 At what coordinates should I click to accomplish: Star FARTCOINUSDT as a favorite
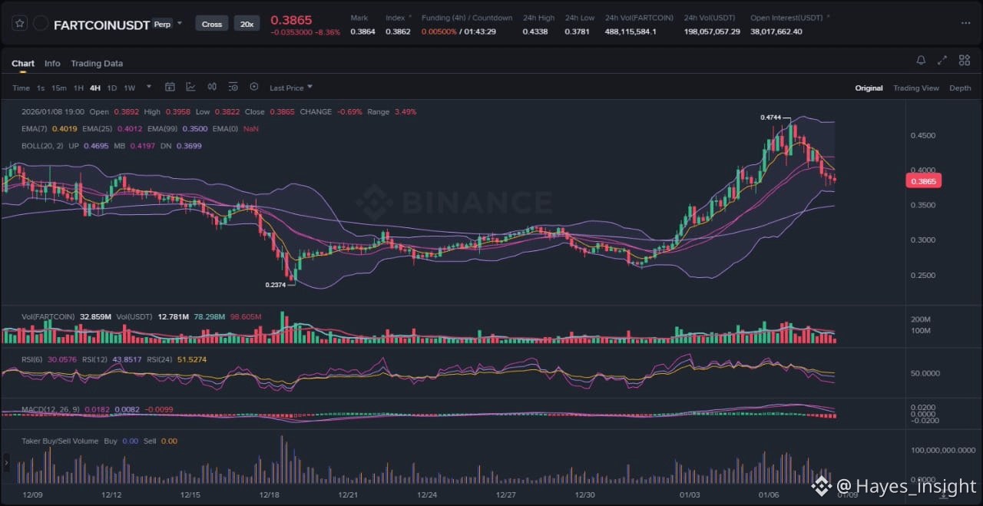pos(19,24)
